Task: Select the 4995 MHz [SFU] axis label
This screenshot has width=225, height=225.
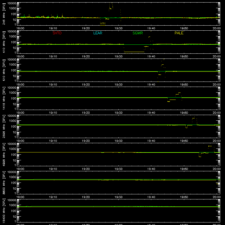Action: tap(4, 154)
